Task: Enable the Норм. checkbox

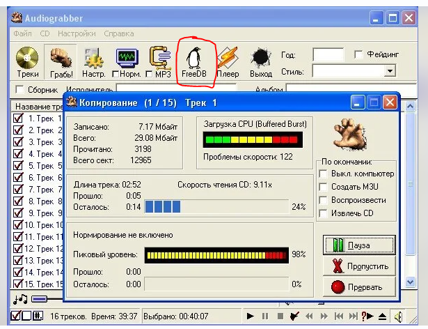Action: (x=116, y=74)
